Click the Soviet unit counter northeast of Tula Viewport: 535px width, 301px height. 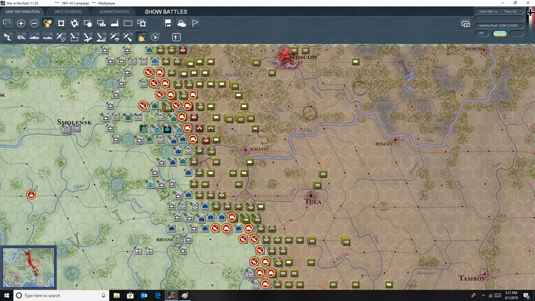click(323, 174)
